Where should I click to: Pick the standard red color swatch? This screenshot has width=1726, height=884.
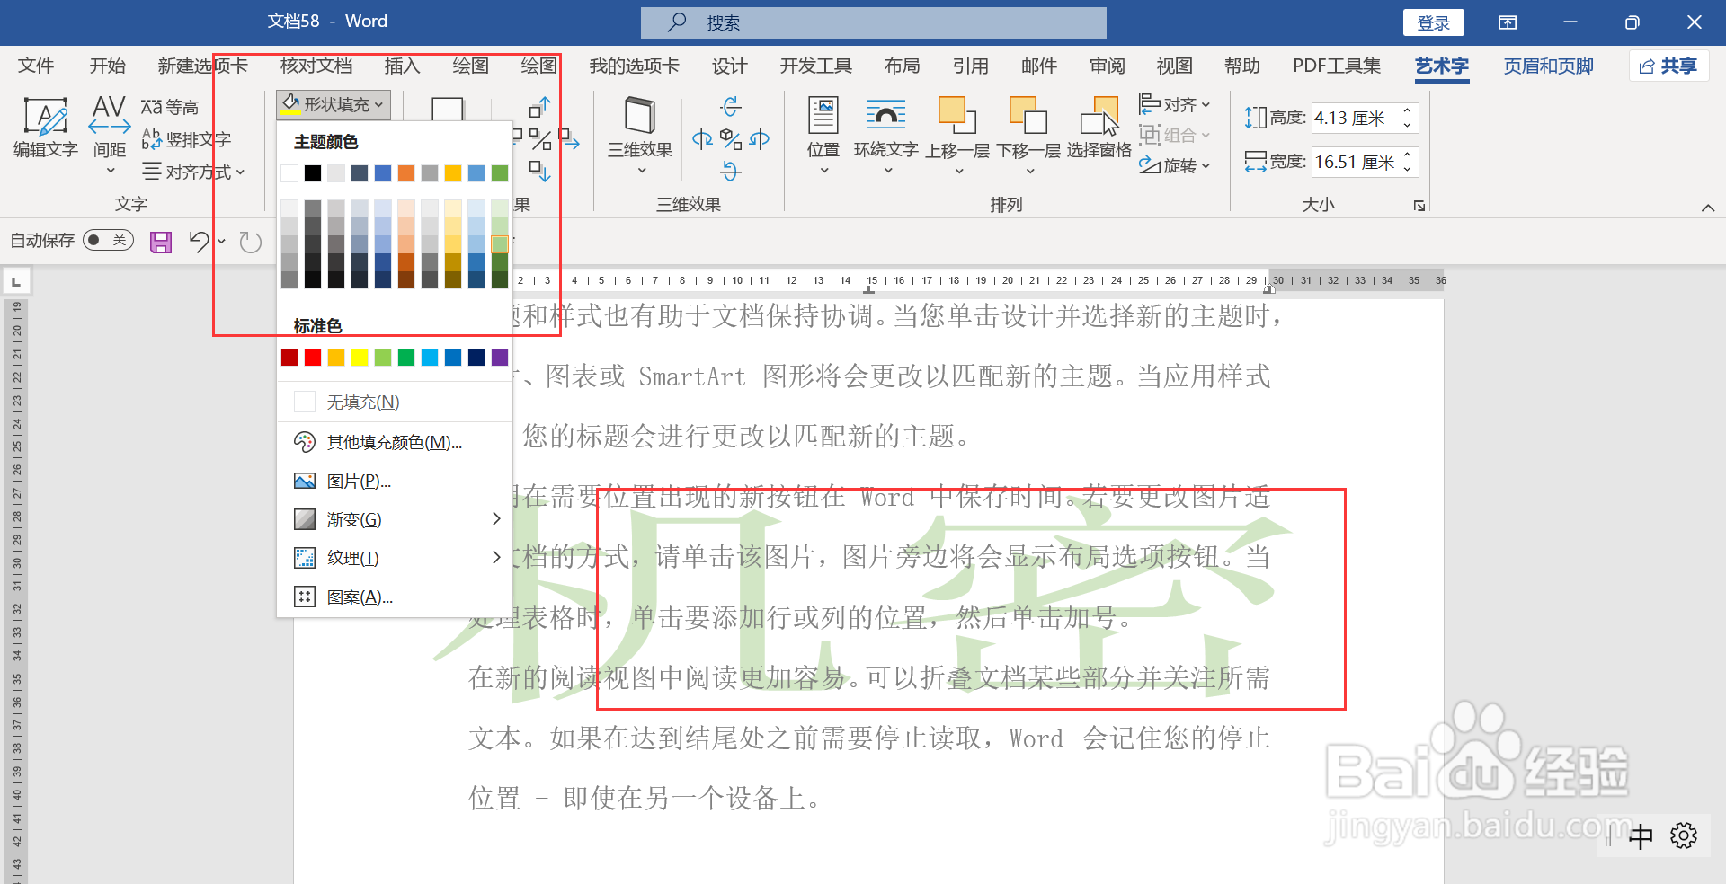[313, 358]
